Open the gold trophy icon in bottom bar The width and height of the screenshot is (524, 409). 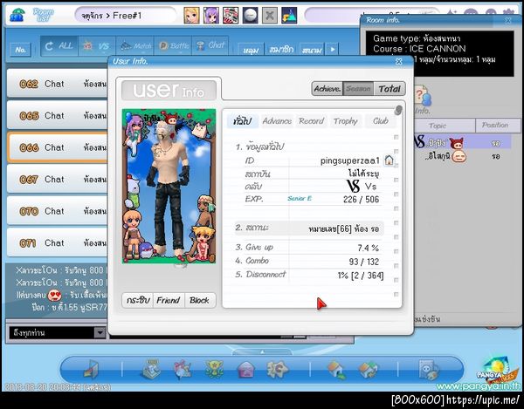(214, 369)
